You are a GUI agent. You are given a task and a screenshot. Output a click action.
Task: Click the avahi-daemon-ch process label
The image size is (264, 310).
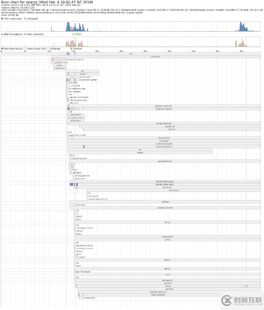coord(98,199)
